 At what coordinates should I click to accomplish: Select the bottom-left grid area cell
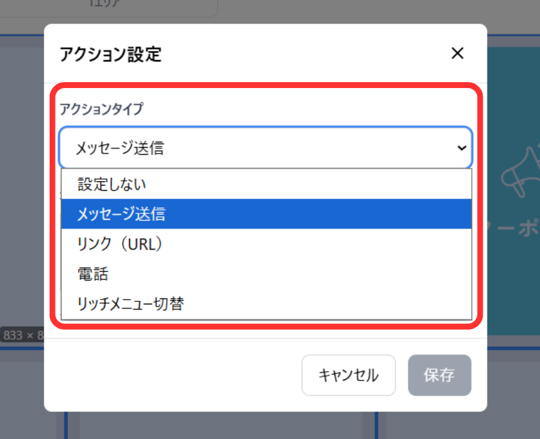(x=24, y=396)
